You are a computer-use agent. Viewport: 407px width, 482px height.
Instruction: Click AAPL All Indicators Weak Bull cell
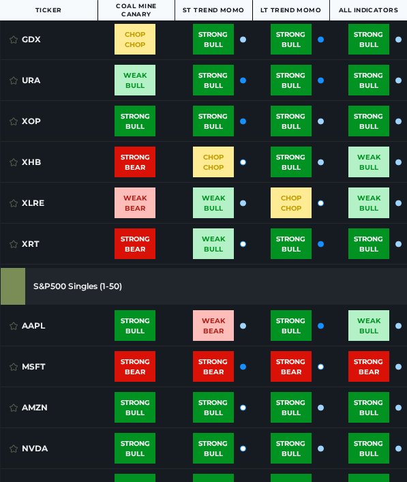tap(369, 325)
